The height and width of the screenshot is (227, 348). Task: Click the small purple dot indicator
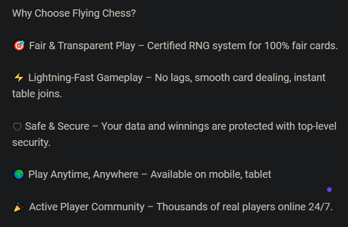click(x=329, y=190)
